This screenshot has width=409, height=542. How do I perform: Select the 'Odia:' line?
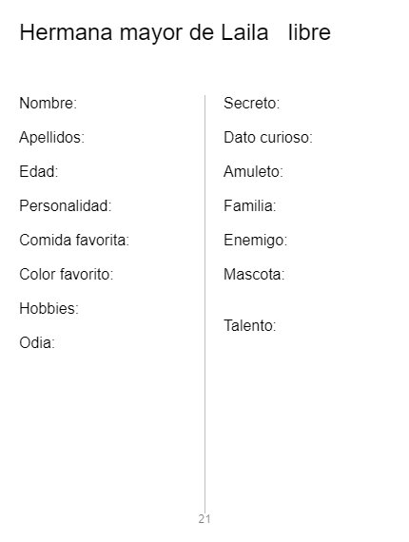pos(37,343)
